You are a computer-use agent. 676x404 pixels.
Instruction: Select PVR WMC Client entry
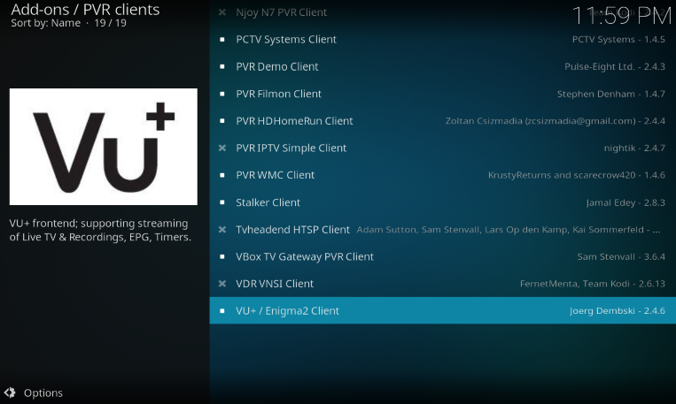pyautogui.click(x=443, y=175)
